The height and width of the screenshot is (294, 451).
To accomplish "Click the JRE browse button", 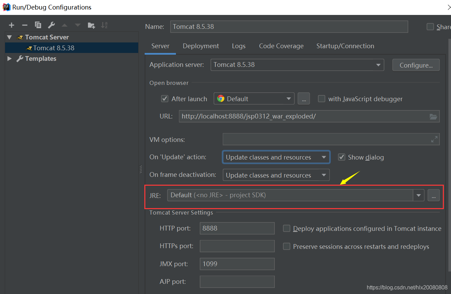I will tap(434, 195).
